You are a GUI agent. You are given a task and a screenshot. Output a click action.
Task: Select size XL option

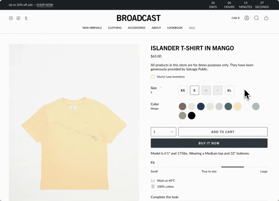tap(229, 90)
